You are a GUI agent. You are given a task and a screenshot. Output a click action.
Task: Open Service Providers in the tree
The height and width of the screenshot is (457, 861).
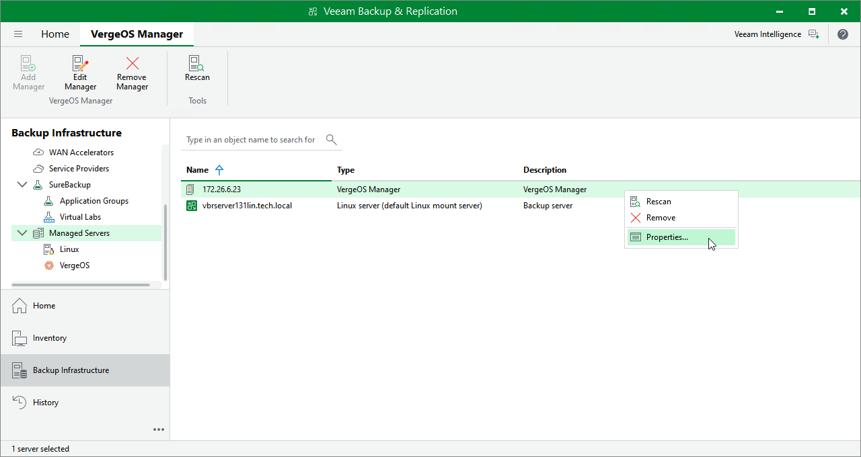coord(79,169)
